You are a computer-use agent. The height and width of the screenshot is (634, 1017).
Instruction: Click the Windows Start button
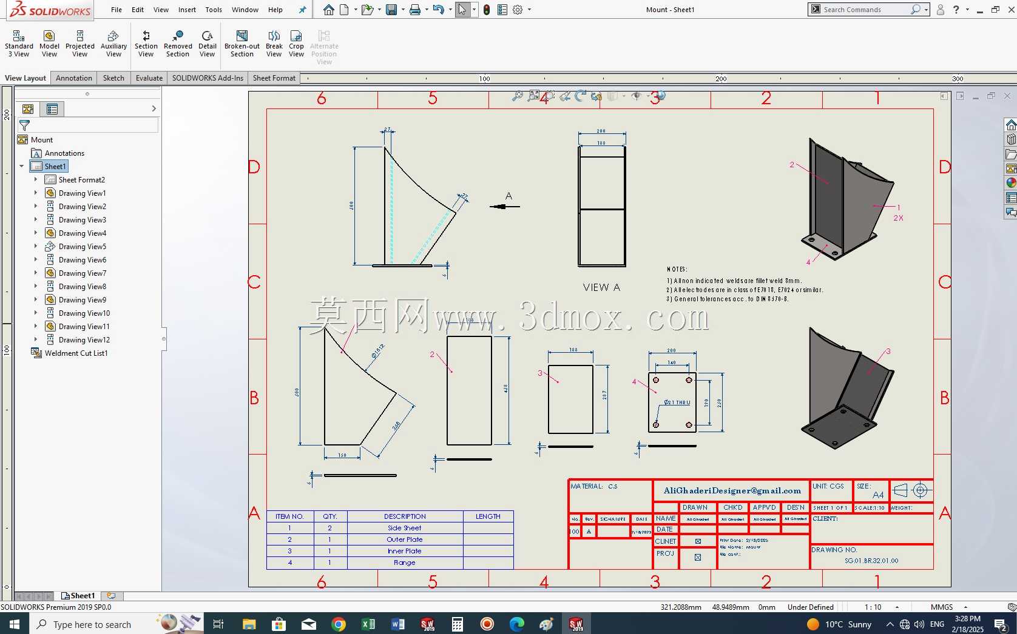coord(15,624)
